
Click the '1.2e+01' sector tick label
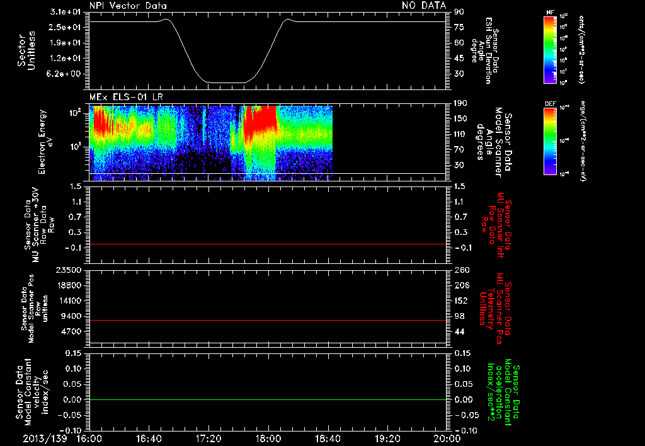pos(65,59)
